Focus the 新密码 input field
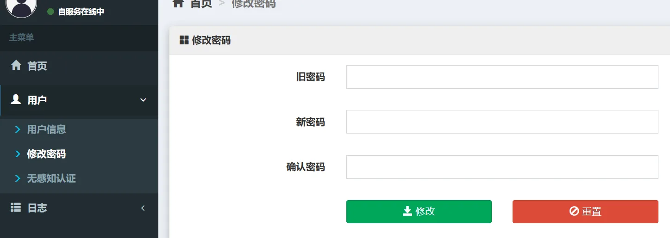 [502, 122]
